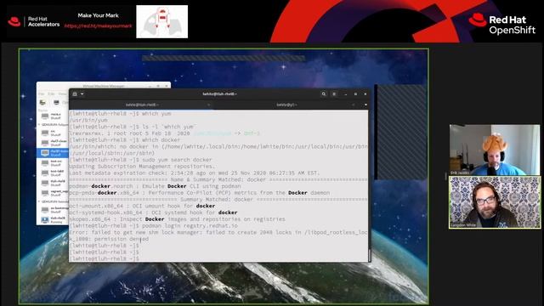Collapse the lower QEMU/KVM connection group

pyautogui.click(x=39, y=201)
